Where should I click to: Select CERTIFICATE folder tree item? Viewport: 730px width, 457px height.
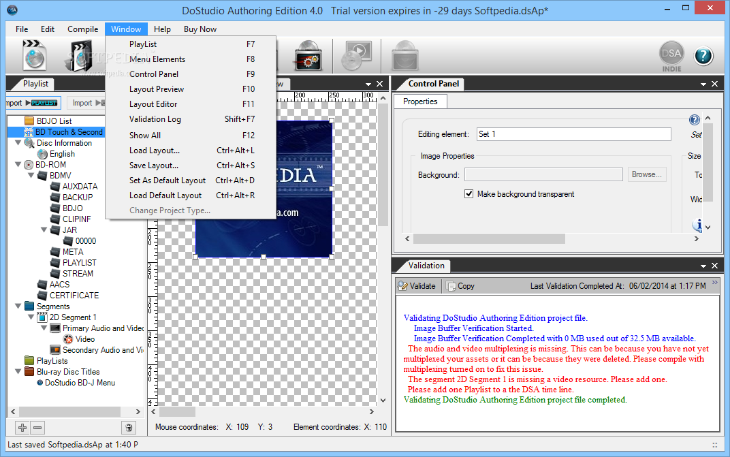[68, 296]
